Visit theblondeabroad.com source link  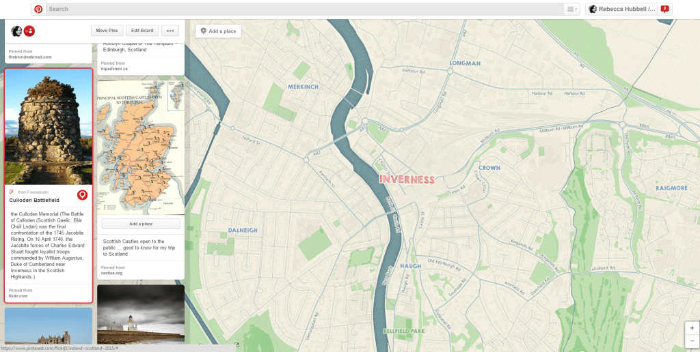[30, 57]
